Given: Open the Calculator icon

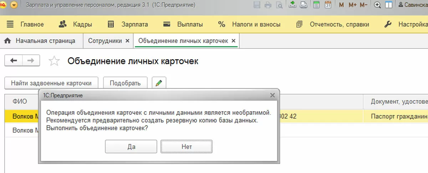Looking at the screenshot, I should (316, 5).
